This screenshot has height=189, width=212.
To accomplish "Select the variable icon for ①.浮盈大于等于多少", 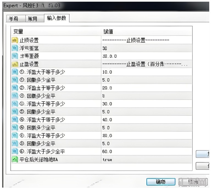I will (15, 72).
